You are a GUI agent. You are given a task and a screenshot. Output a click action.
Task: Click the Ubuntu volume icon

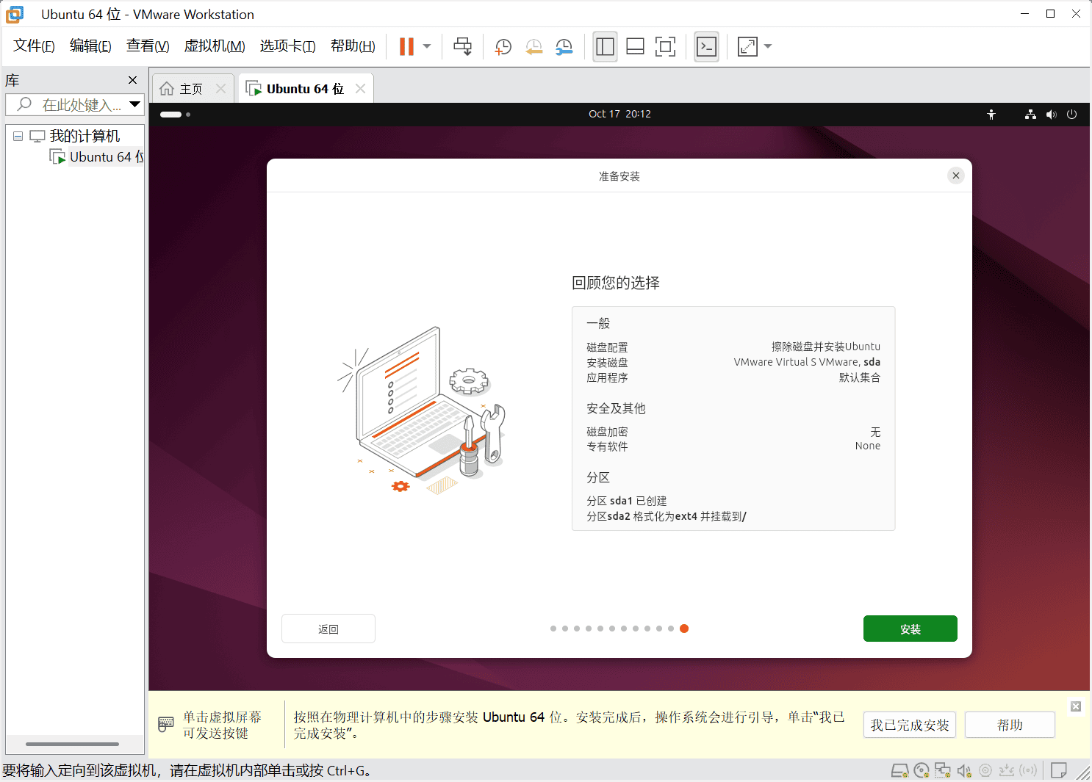pos(1052,115)
